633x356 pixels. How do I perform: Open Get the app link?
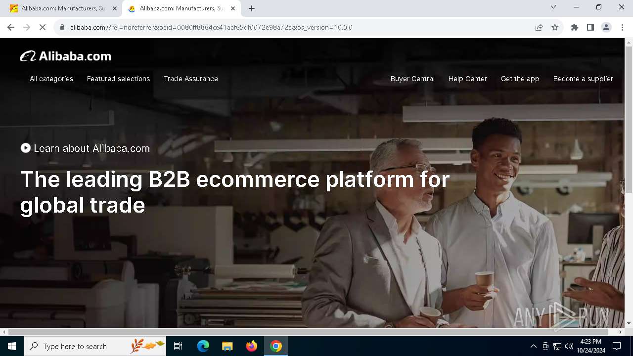point(520,79)
